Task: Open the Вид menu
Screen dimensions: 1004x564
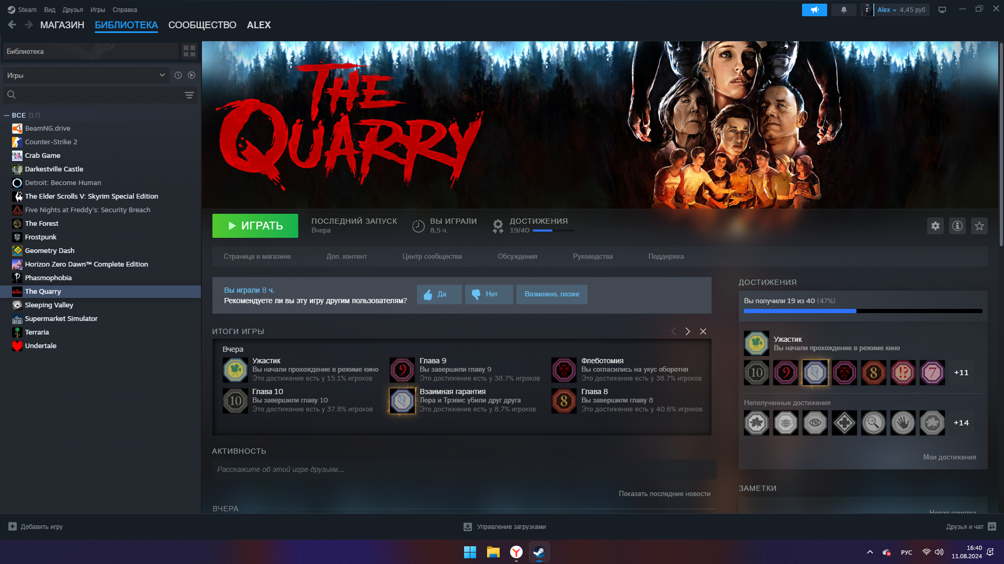Action: pyautogui.click(x=50, y=9)
